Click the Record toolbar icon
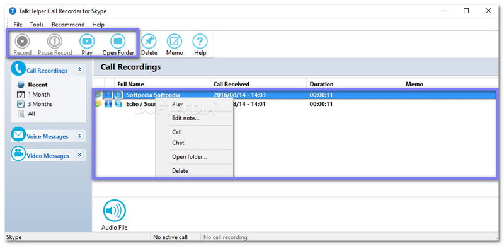Viewport: 504px width, 246px height. pyautogui.click(x=22, y=41)
